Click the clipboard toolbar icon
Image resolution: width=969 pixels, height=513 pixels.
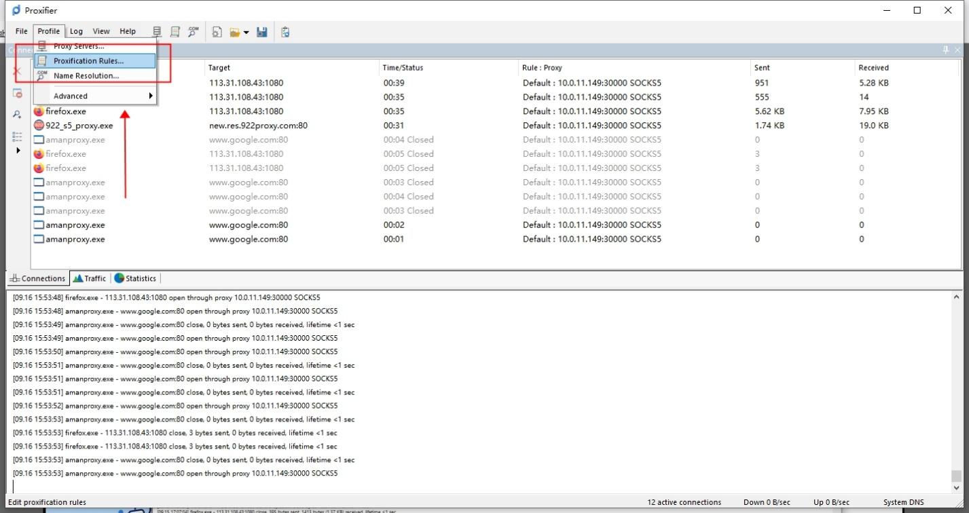pos(285,32)
